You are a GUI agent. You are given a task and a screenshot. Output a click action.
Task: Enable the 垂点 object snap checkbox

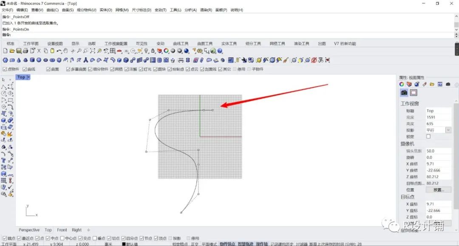pyautogui.click(x=95, y=238)
